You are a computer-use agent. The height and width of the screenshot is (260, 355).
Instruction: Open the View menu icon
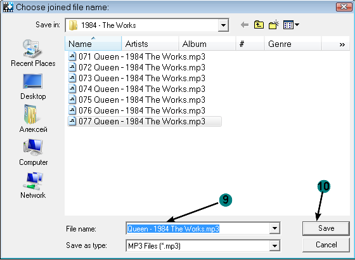coord(291,25)
